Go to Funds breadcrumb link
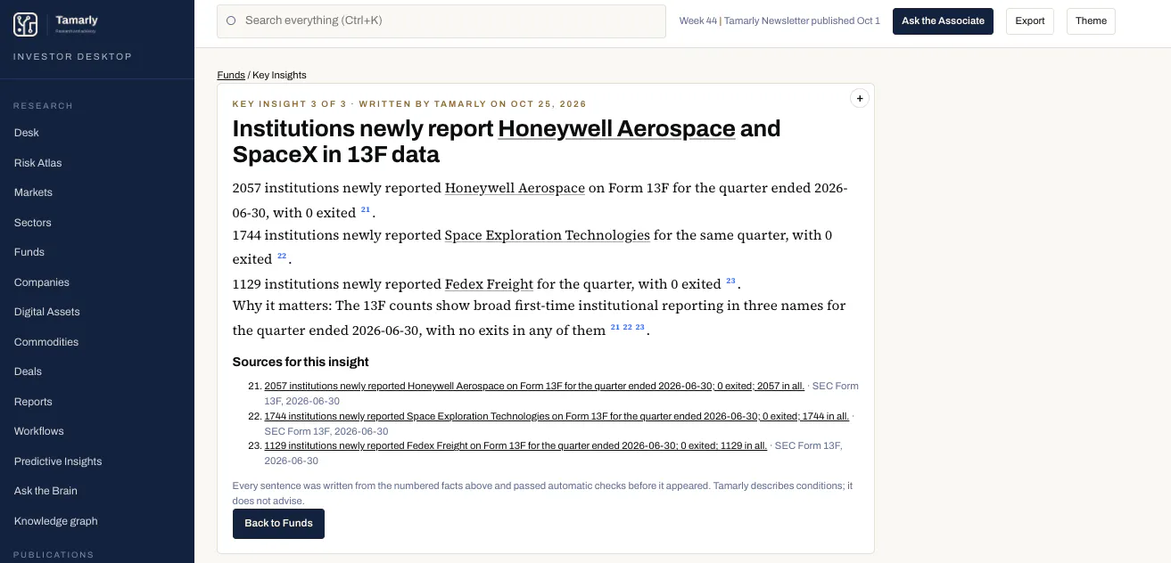Viewport: 1171px width, 563px height. 231,75
